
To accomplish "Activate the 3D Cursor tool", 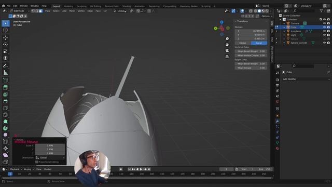I will (x=6, y=30).
